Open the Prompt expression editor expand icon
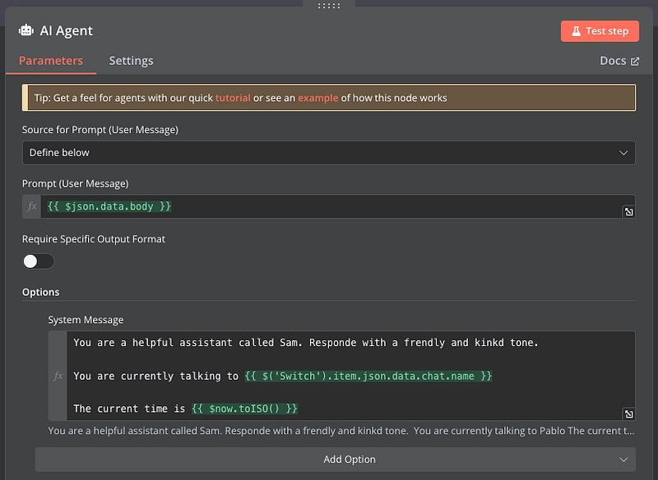The width and height of the screenshot is (658, 480). pos(628,212)
